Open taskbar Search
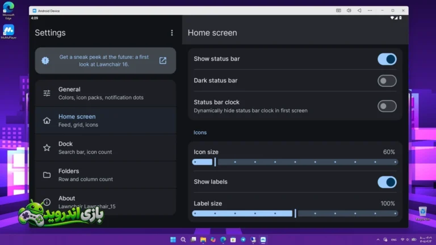This screenshot has height=245, width=436. pyautogui.click(x=183, y=239)
